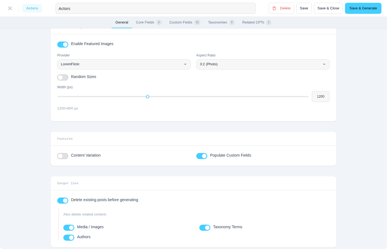The width and height of the screenshot is (387, 249).
Task: Enable the Content Variation switch
Action: tap(63, 156)
